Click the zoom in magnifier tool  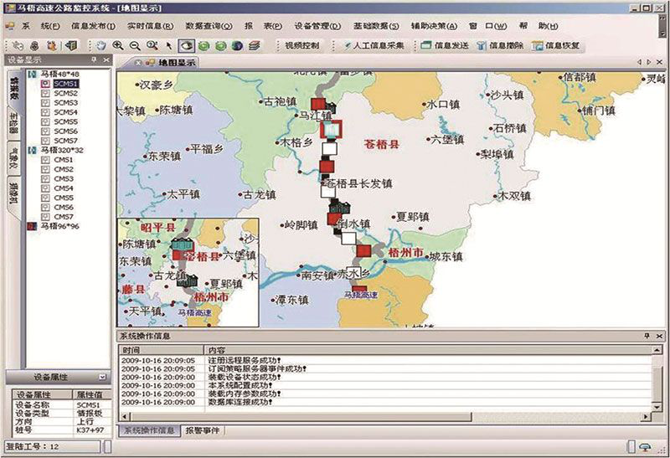pyautogui.click(x=118, y=45)
